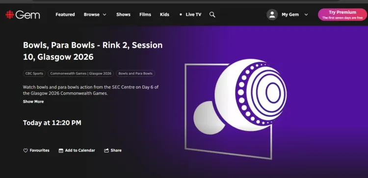Open the Featured menu item
368x178 pixels.
tap(65, 15)
